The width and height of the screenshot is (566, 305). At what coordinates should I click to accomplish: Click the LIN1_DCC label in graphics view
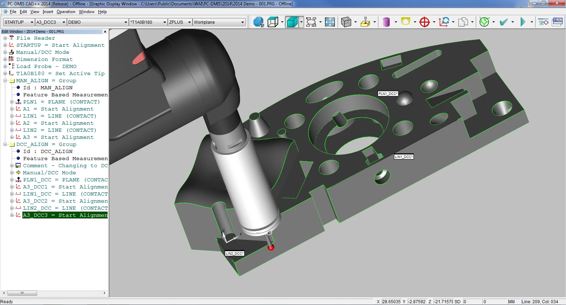pyautogui.click(x=404, y=157)
